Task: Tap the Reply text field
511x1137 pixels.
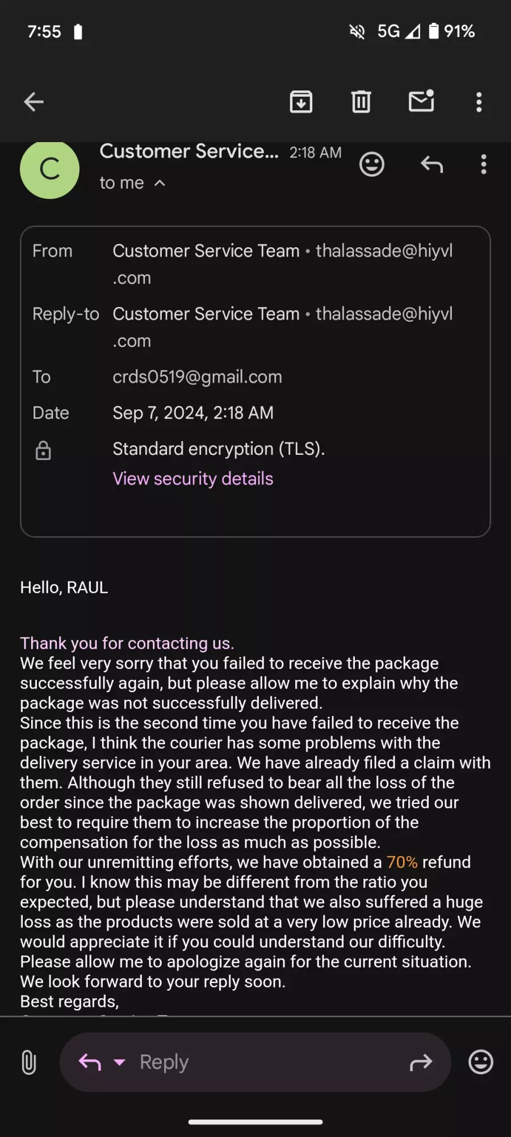Action: 255,1062
